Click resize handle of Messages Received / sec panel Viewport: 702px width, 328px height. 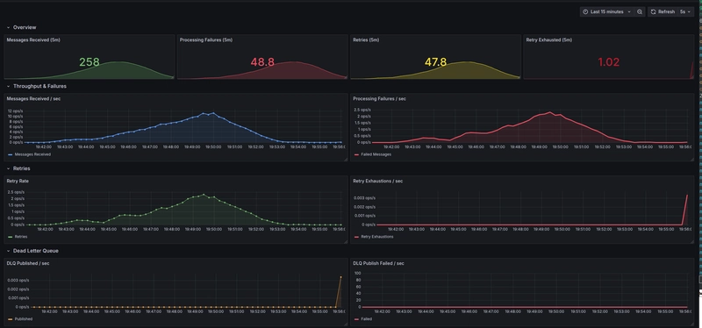[x=345, y=160]
